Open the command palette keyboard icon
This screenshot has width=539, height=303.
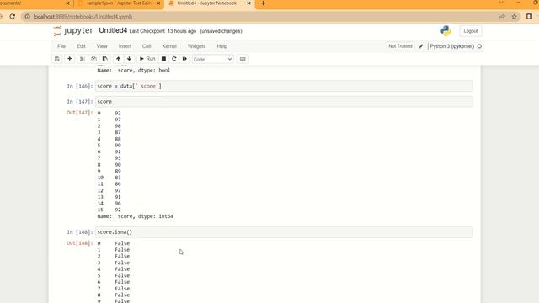coord(243,59)
